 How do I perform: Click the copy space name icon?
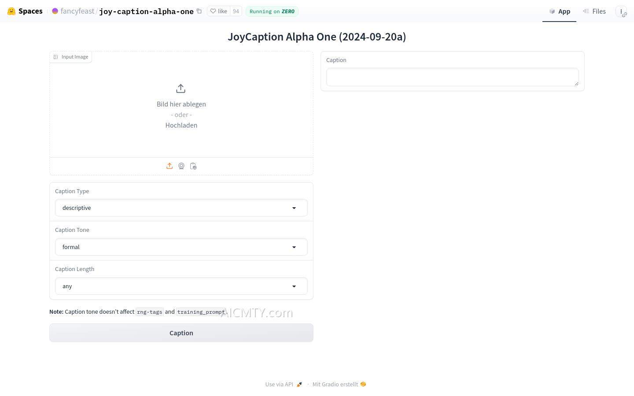coord(199,11)
